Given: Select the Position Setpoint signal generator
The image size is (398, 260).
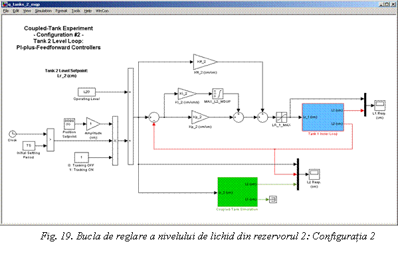Looking at the screenshot, I should tap(69, 124).
